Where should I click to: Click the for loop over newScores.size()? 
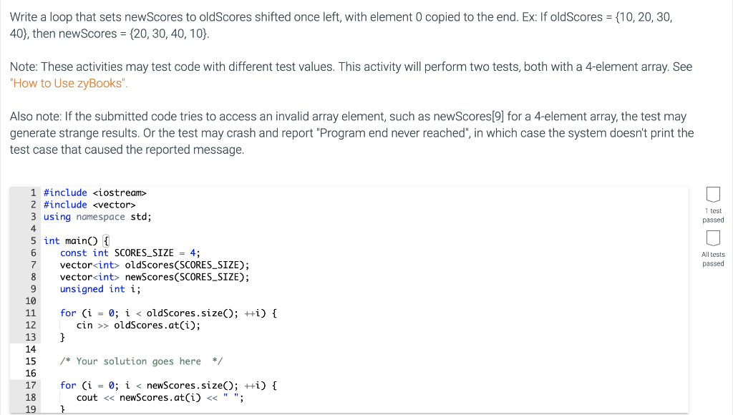pos(168,386)
